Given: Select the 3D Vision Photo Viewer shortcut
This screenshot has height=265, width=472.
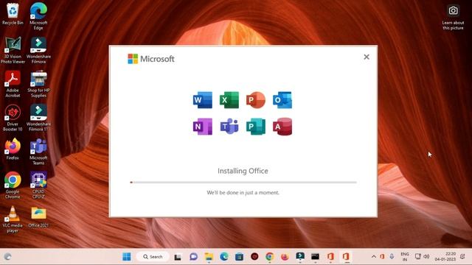Looking at the screenshot, I should coord(13,50).
